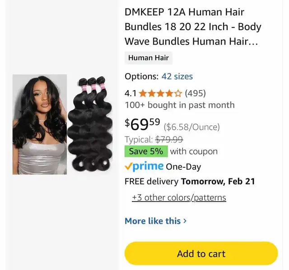
Task: Click the Typical $79.99 struck-through price
Action: [x=154, y=139]
